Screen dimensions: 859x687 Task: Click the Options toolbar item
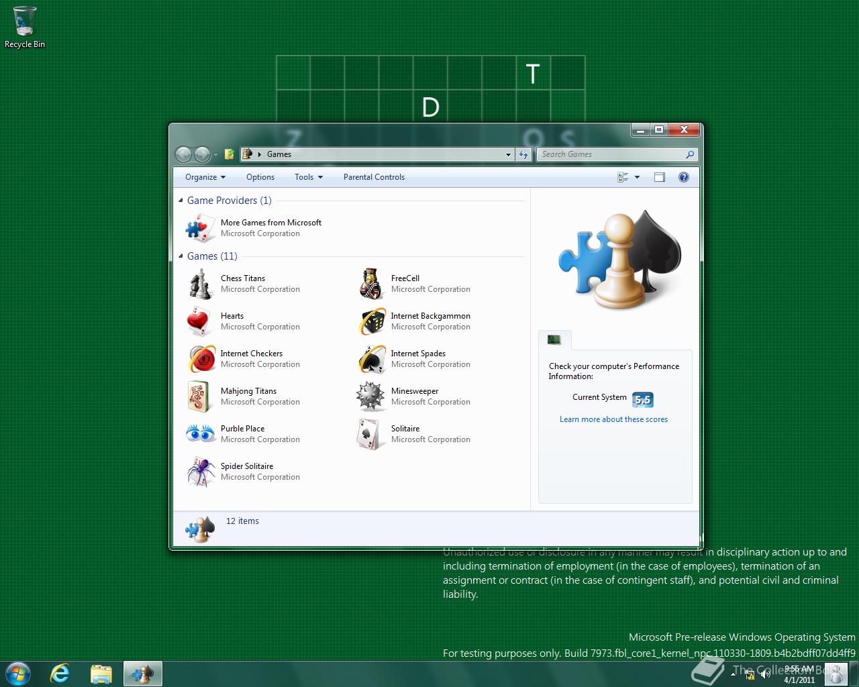tap(260, 177)
